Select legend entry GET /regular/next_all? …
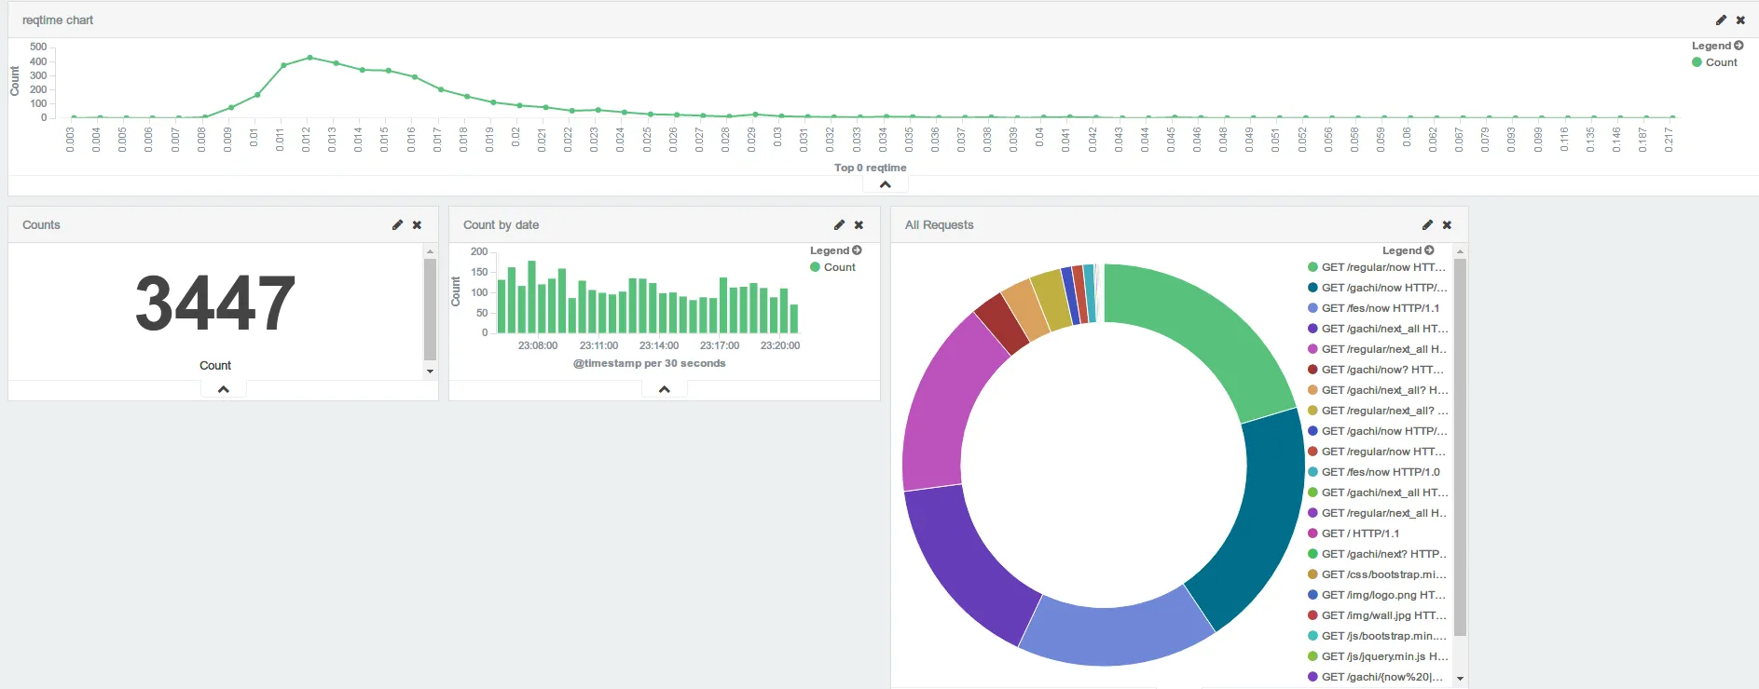Image resolution: width=1759 pixels, height=689 pixels. (x=1378, y=411)
